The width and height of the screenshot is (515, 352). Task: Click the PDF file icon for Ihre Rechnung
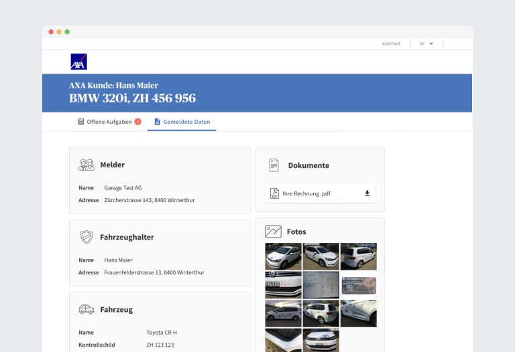[274, 193]
